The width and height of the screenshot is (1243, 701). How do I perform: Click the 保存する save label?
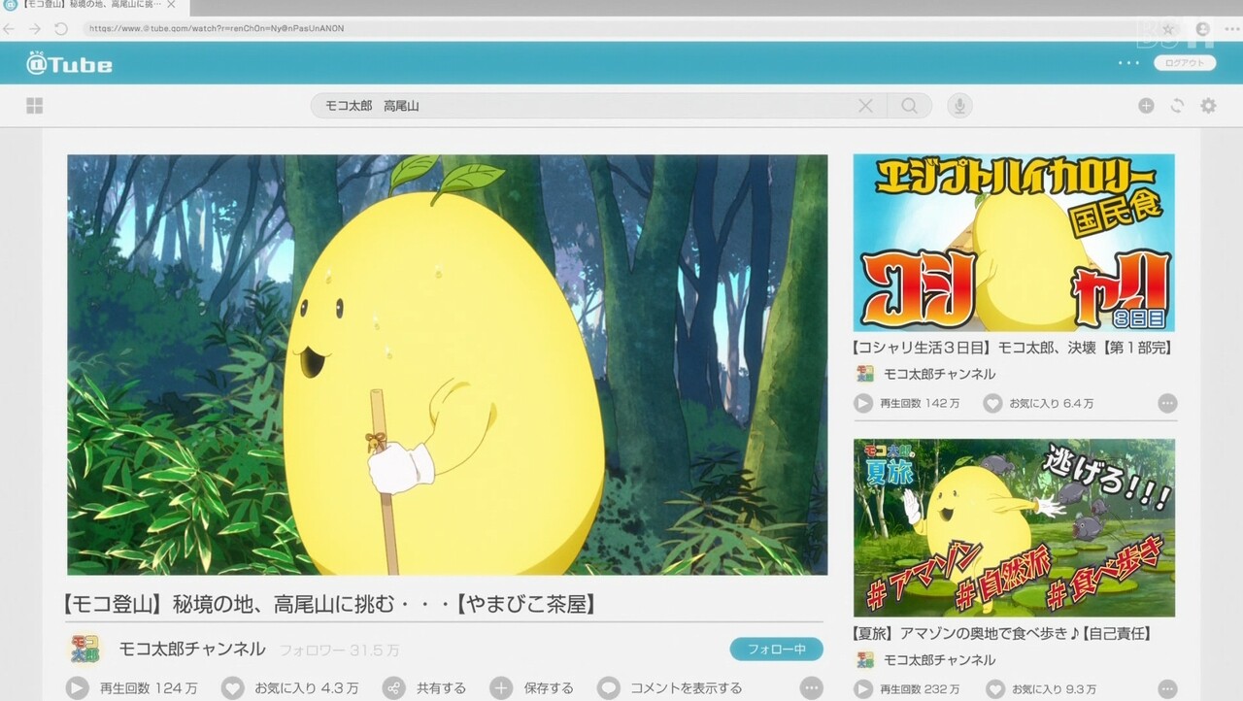click(549, 688)
